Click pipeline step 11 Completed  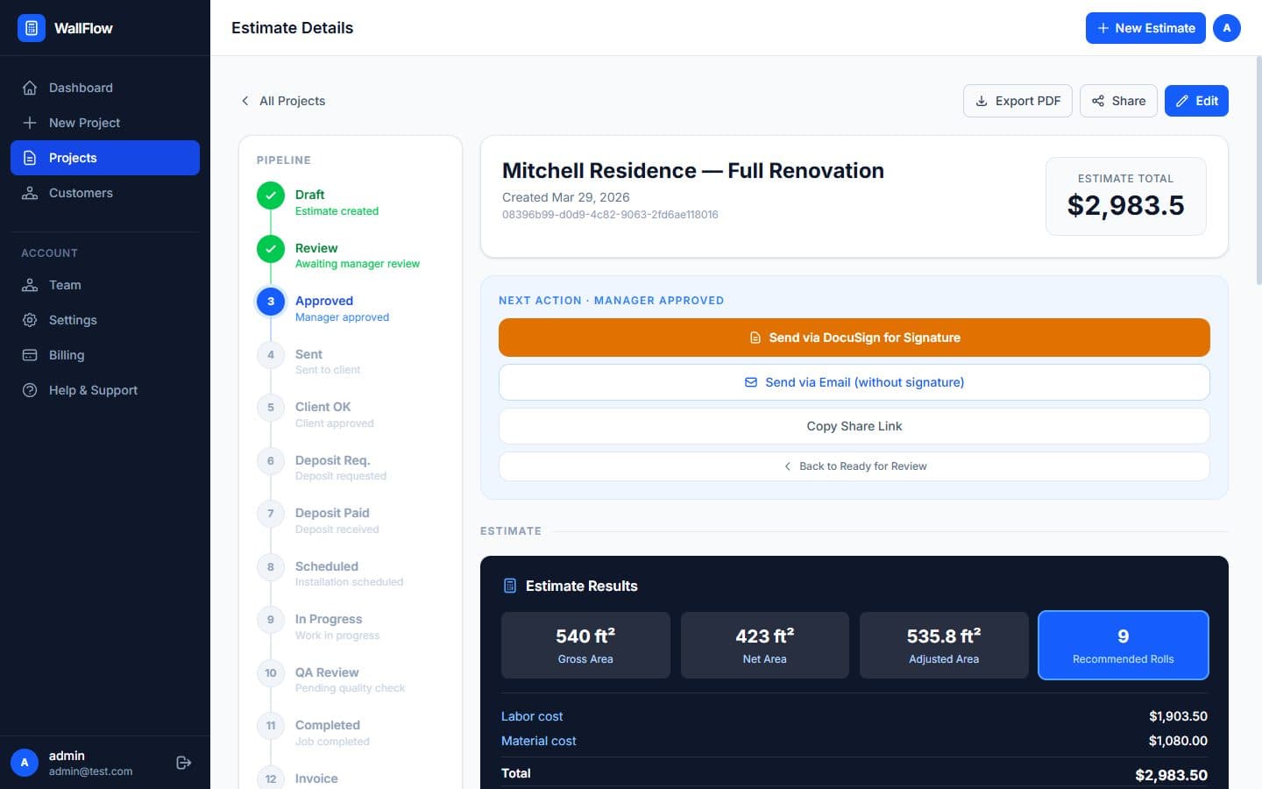point(271,726)
